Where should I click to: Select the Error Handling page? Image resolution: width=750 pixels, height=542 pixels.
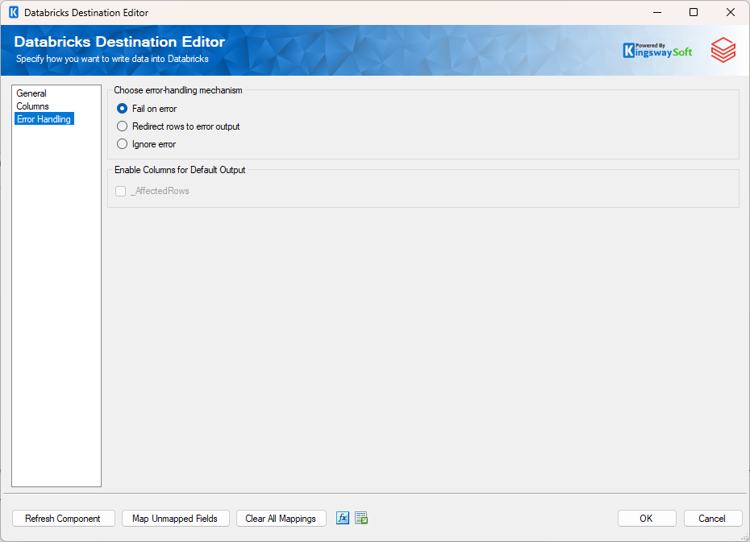[x=44, y=119]
